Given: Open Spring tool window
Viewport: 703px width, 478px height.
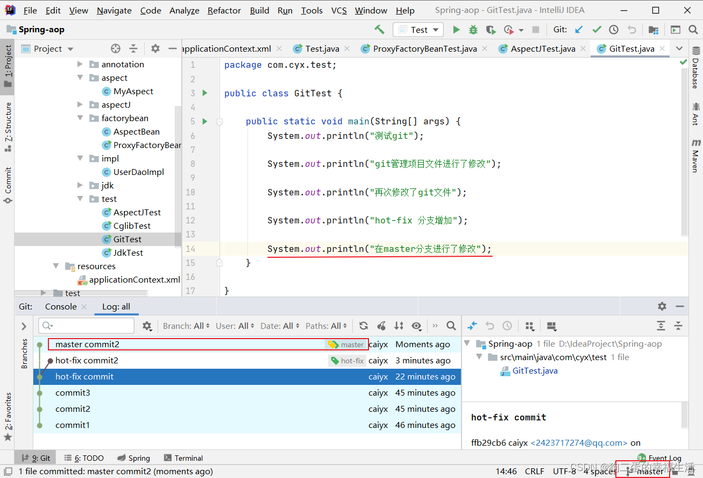Looking at the screenshot, I should (133, 458).
